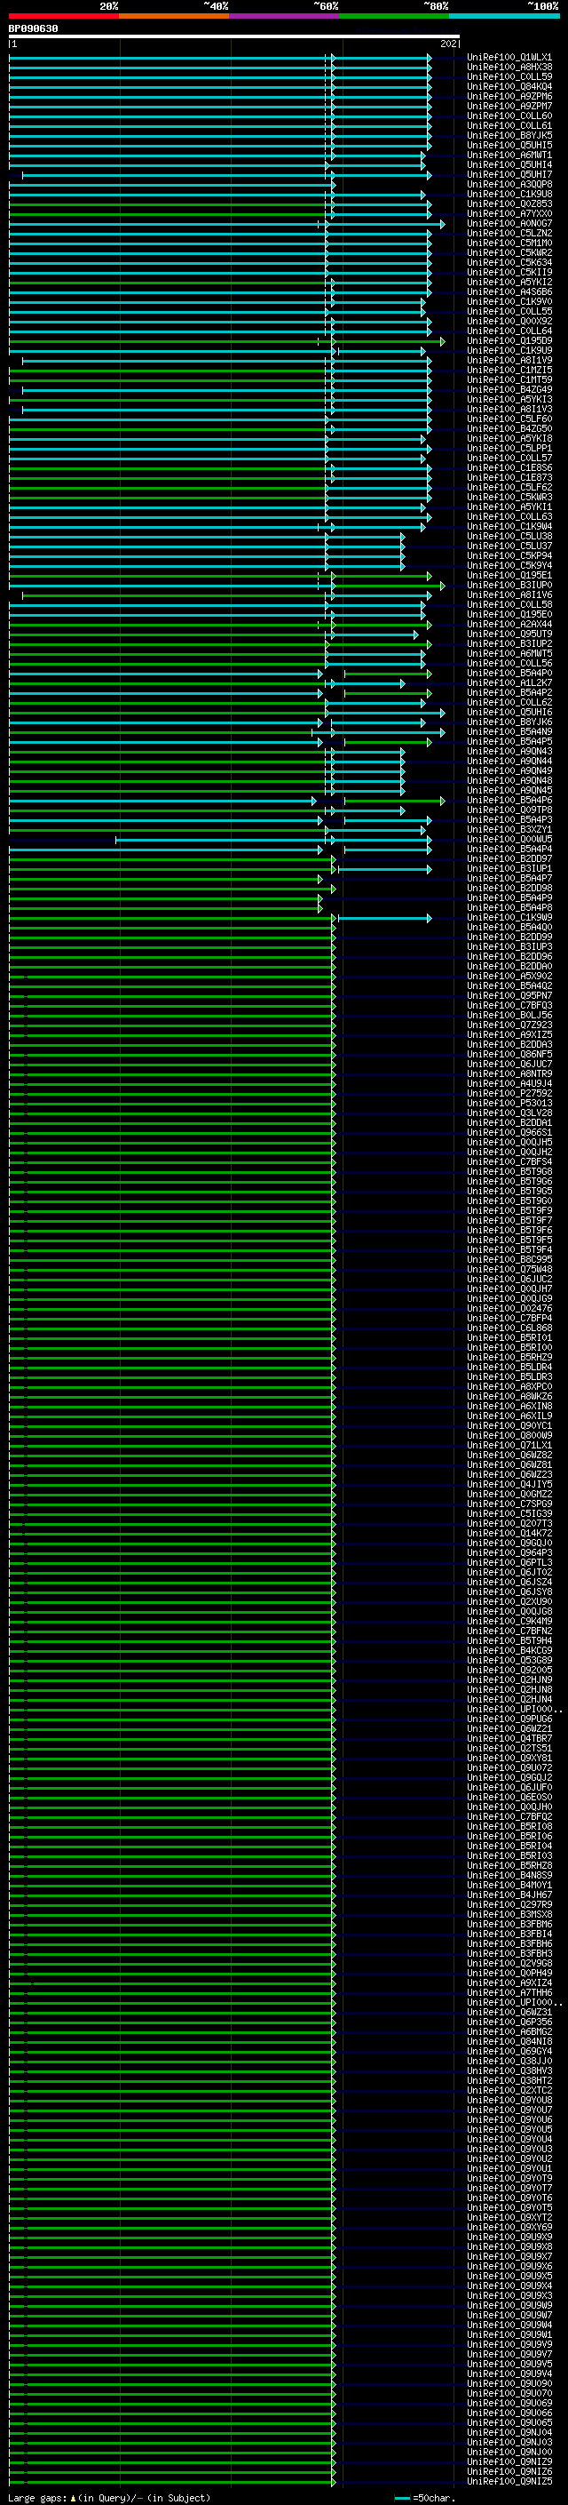Viewport: 568px width, 2505px height.
Task: Select the UniRef100_Q195D9 label
Action: coord(509,340)
